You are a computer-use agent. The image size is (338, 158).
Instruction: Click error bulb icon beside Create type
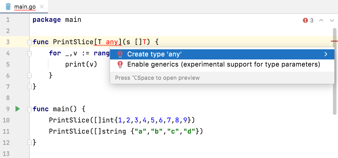120,54
